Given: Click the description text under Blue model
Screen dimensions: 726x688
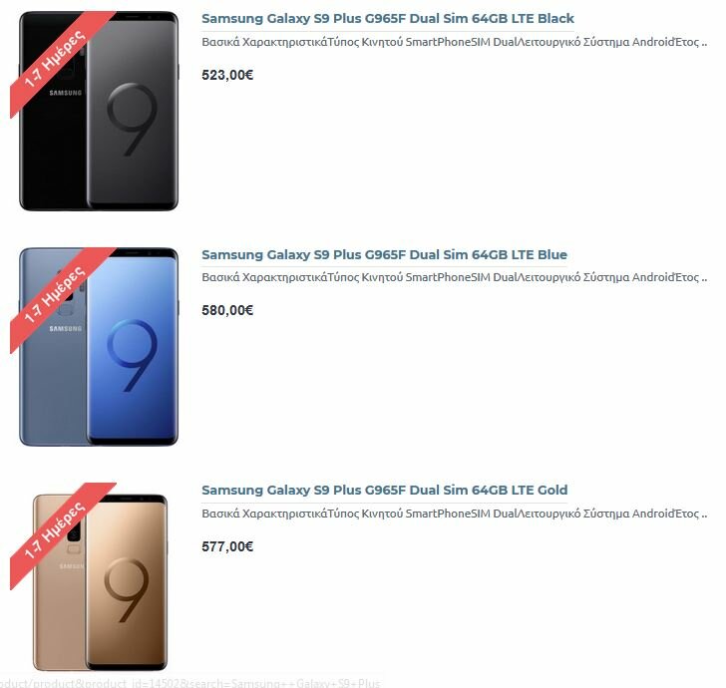Looking at the screenshot, I should tap(454, 278).
